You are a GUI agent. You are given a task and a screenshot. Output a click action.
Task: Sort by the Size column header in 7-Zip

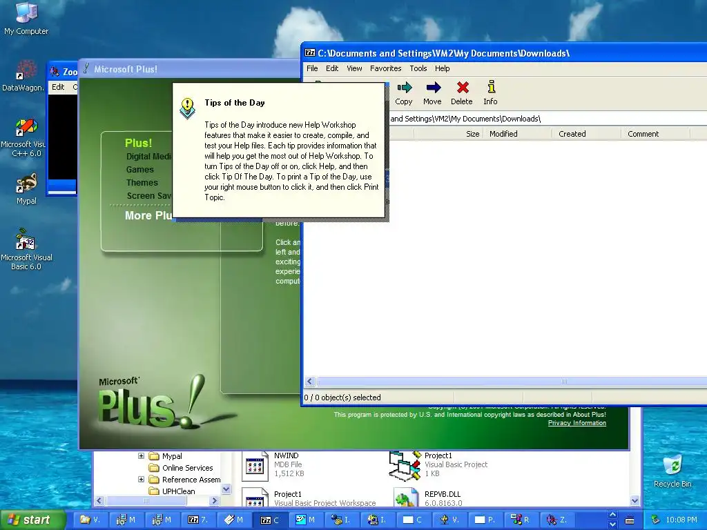click(447, 134)
